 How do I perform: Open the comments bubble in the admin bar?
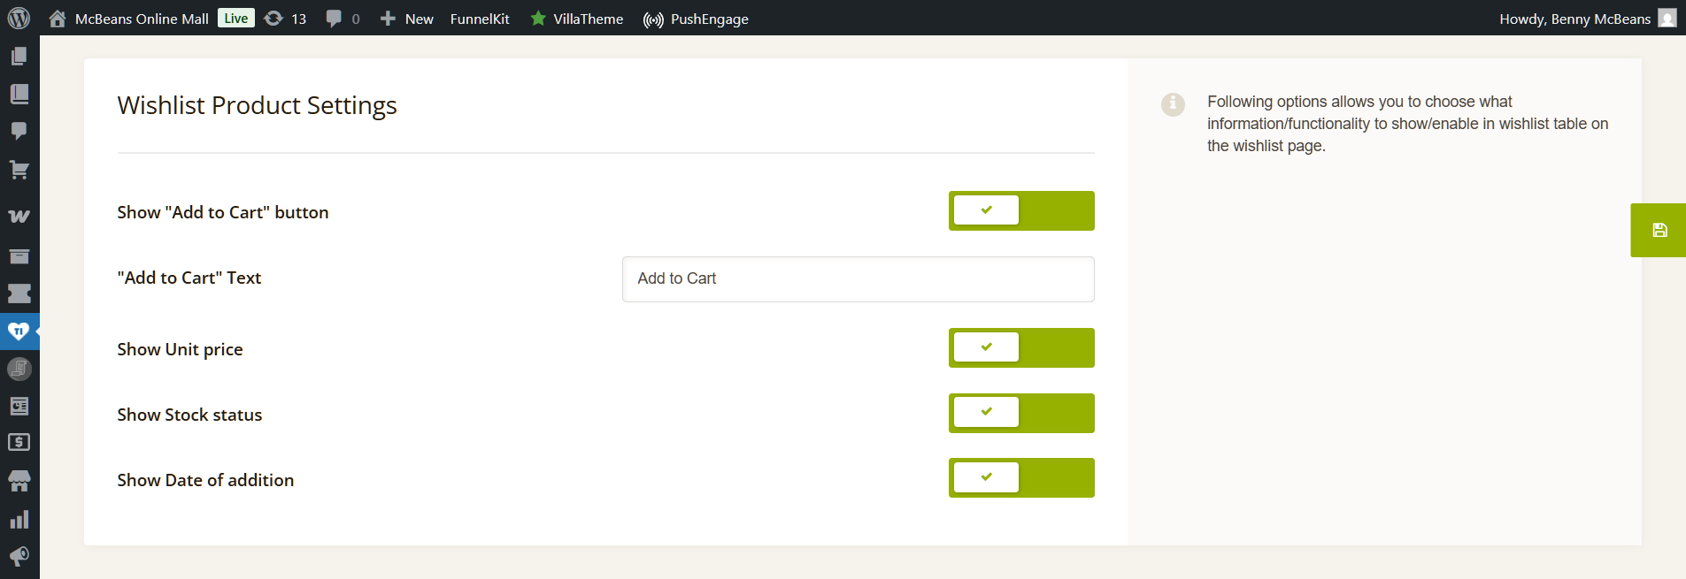343,19
